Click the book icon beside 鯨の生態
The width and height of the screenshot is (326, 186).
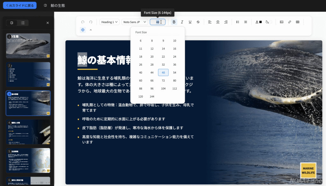[45, 5]
